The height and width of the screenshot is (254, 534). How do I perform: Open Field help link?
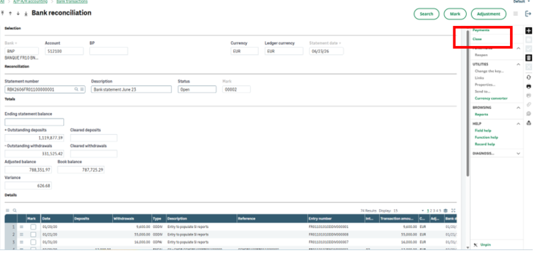[x=483, y=131]
